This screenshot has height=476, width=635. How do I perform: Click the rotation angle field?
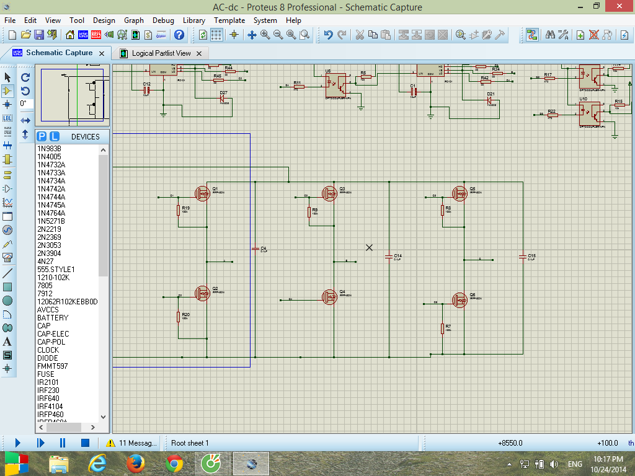(x=25, y=104)
